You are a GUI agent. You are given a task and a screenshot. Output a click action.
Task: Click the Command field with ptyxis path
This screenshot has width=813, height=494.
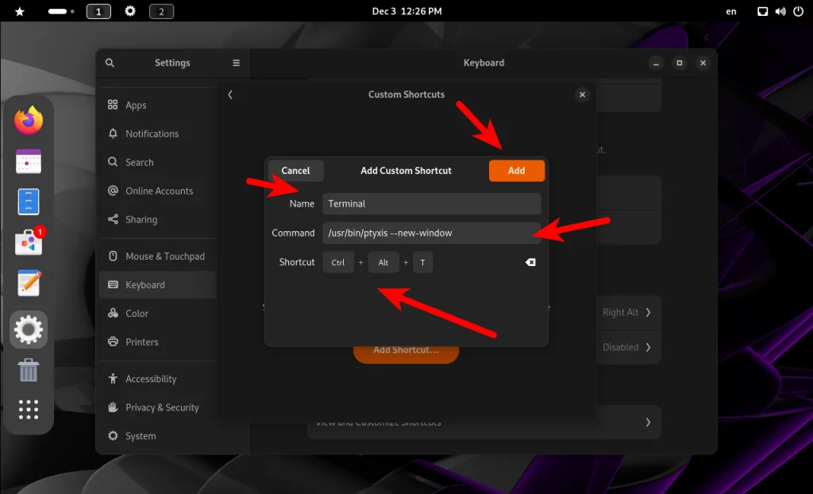[431, 233]
